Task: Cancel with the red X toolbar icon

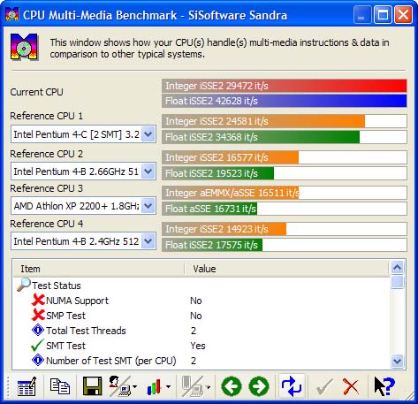Action: [x=351, y=386]
